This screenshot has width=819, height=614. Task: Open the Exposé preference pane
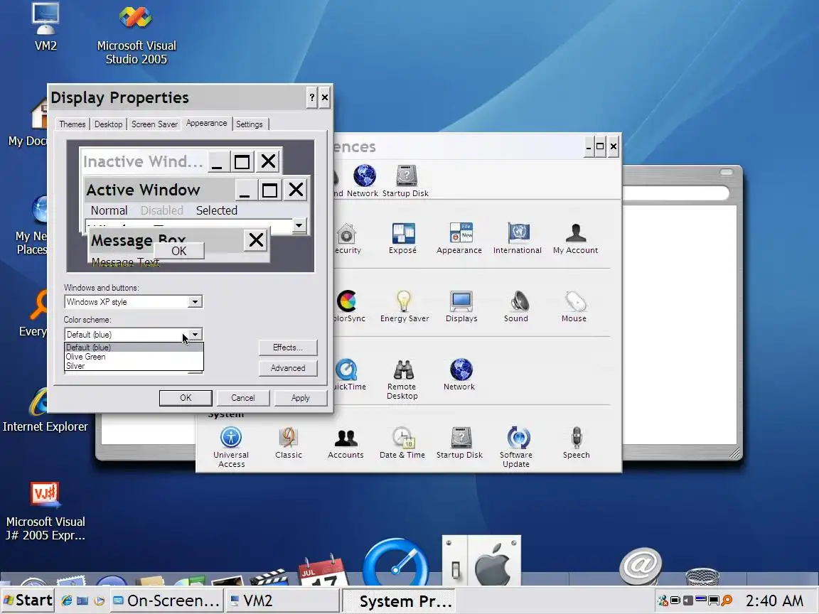[x=402, y=238]
